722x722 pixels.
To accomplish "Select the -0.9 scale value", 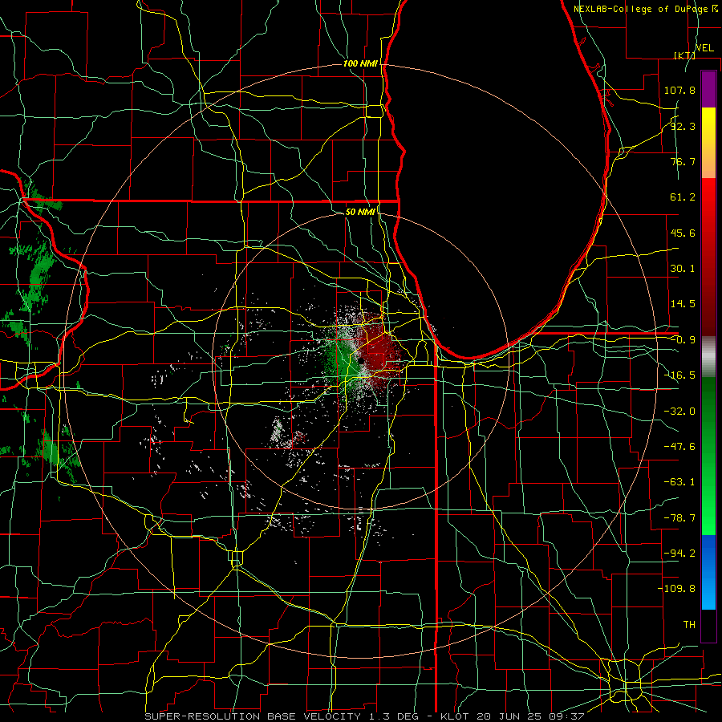I will coord(683,340).
